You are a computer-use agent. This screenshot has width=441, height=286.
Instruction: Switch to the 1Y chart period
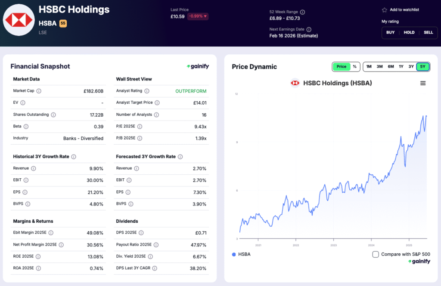[x=401, y=67]
